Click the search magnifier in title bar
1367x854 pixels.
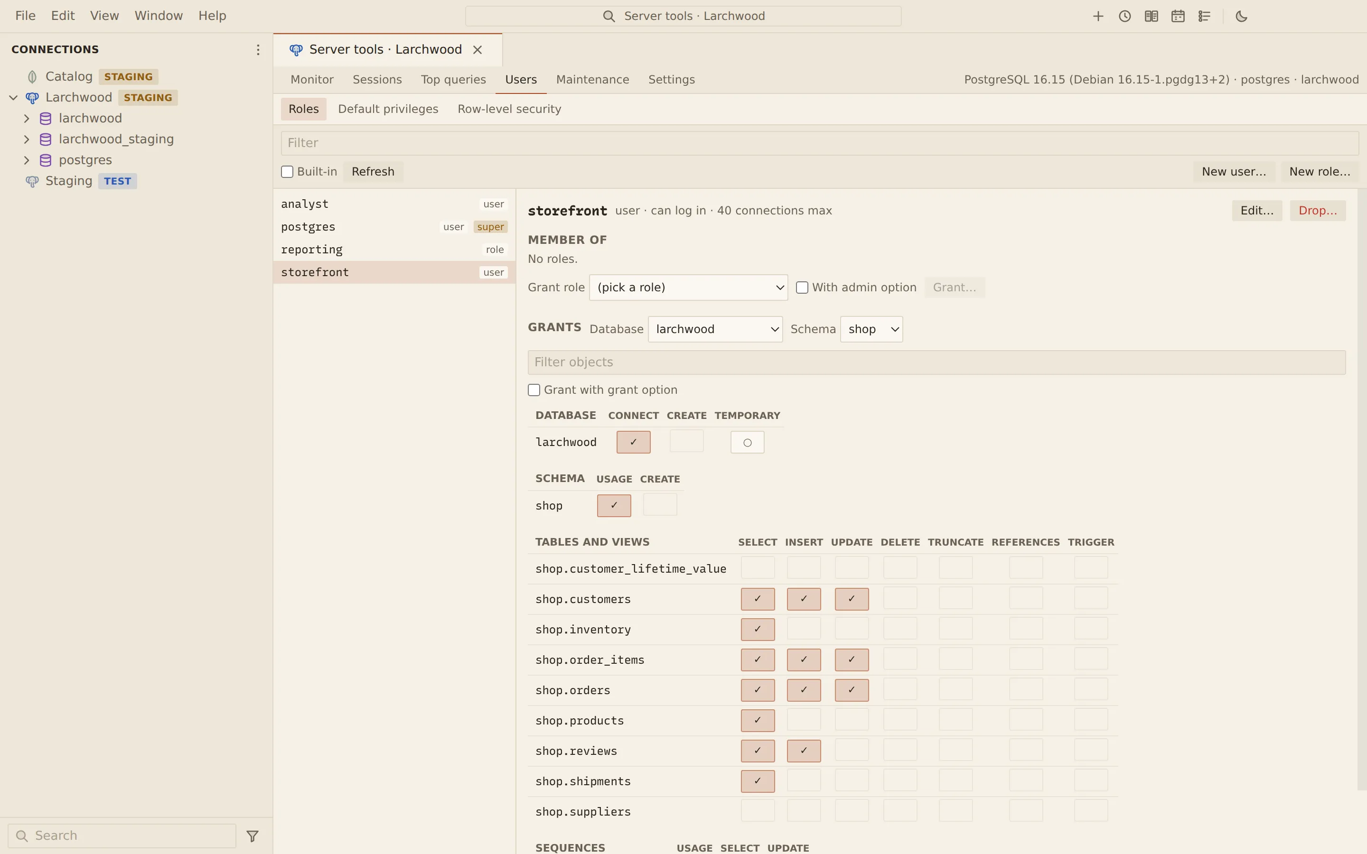tap(609, 17)
